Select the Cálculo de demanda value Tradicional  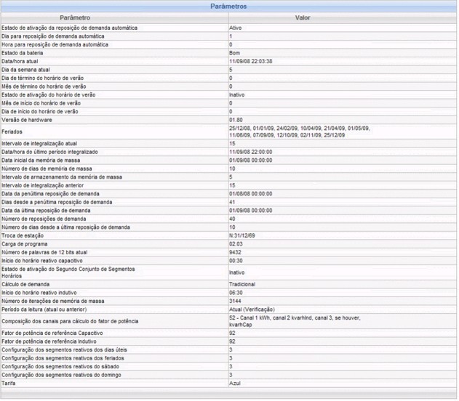(x=243, y=283)
